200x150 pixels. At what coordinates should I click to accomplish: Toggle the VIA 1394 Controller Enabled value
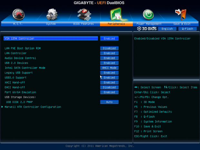click(x=109, y=38)
